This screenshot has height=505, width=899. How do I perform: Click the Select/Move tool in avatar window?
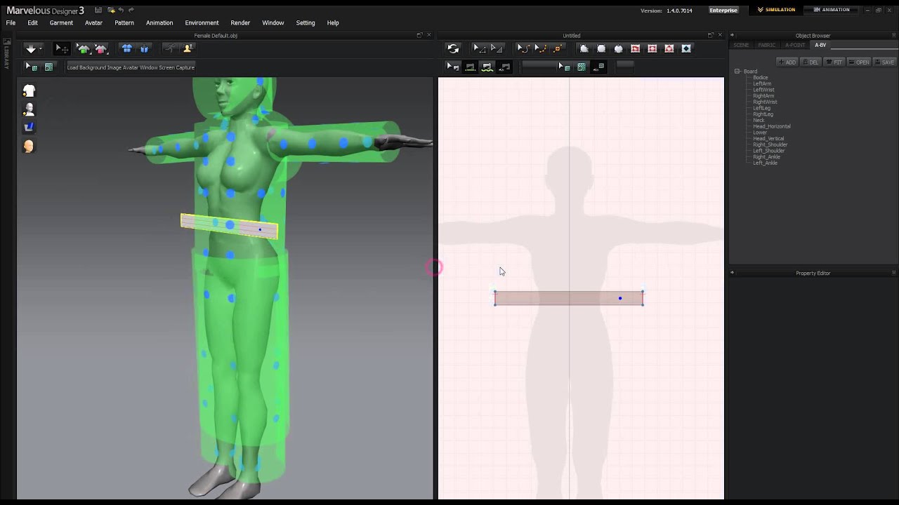click(62, 48)
